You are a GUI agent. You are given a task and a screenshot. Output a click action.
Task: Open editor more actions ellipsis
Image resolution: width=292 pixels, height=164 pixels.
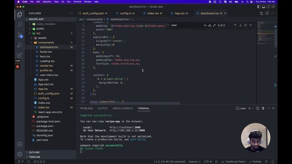pos(272,13)
